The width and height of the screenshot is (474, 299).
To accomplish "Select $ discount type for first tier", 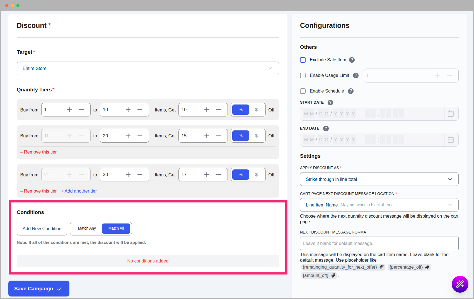I will click(256, 110).
